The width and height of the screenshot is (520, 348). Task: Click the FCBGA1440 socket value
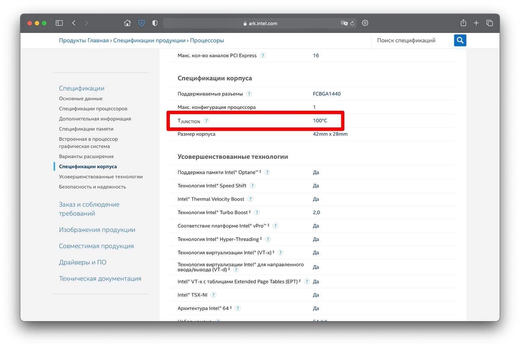[x=327, y=94]
